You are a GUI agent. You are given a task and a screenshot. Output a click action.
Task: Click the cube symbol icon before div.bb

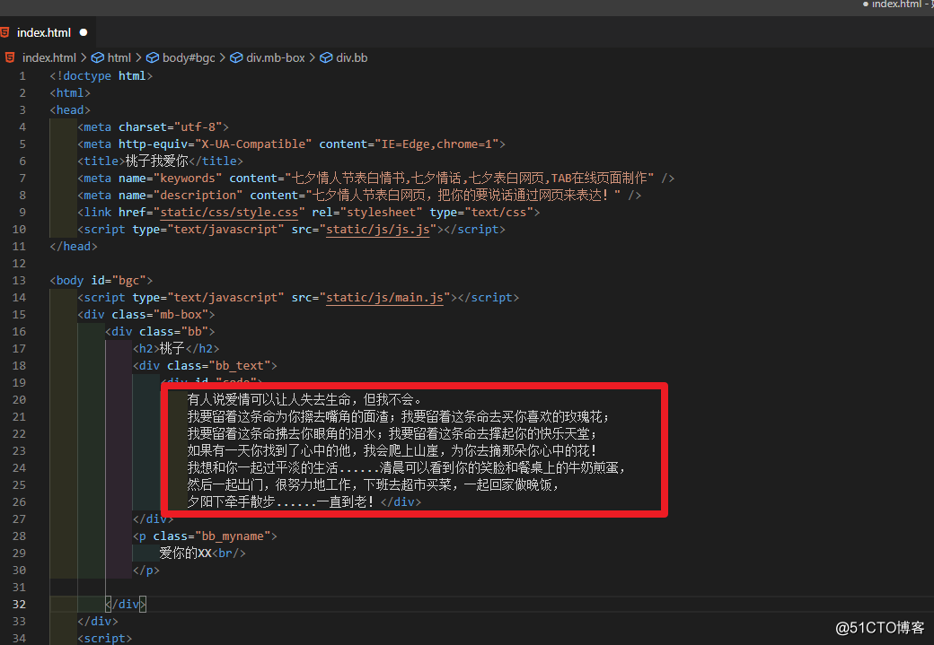click(x=326, y=57)
